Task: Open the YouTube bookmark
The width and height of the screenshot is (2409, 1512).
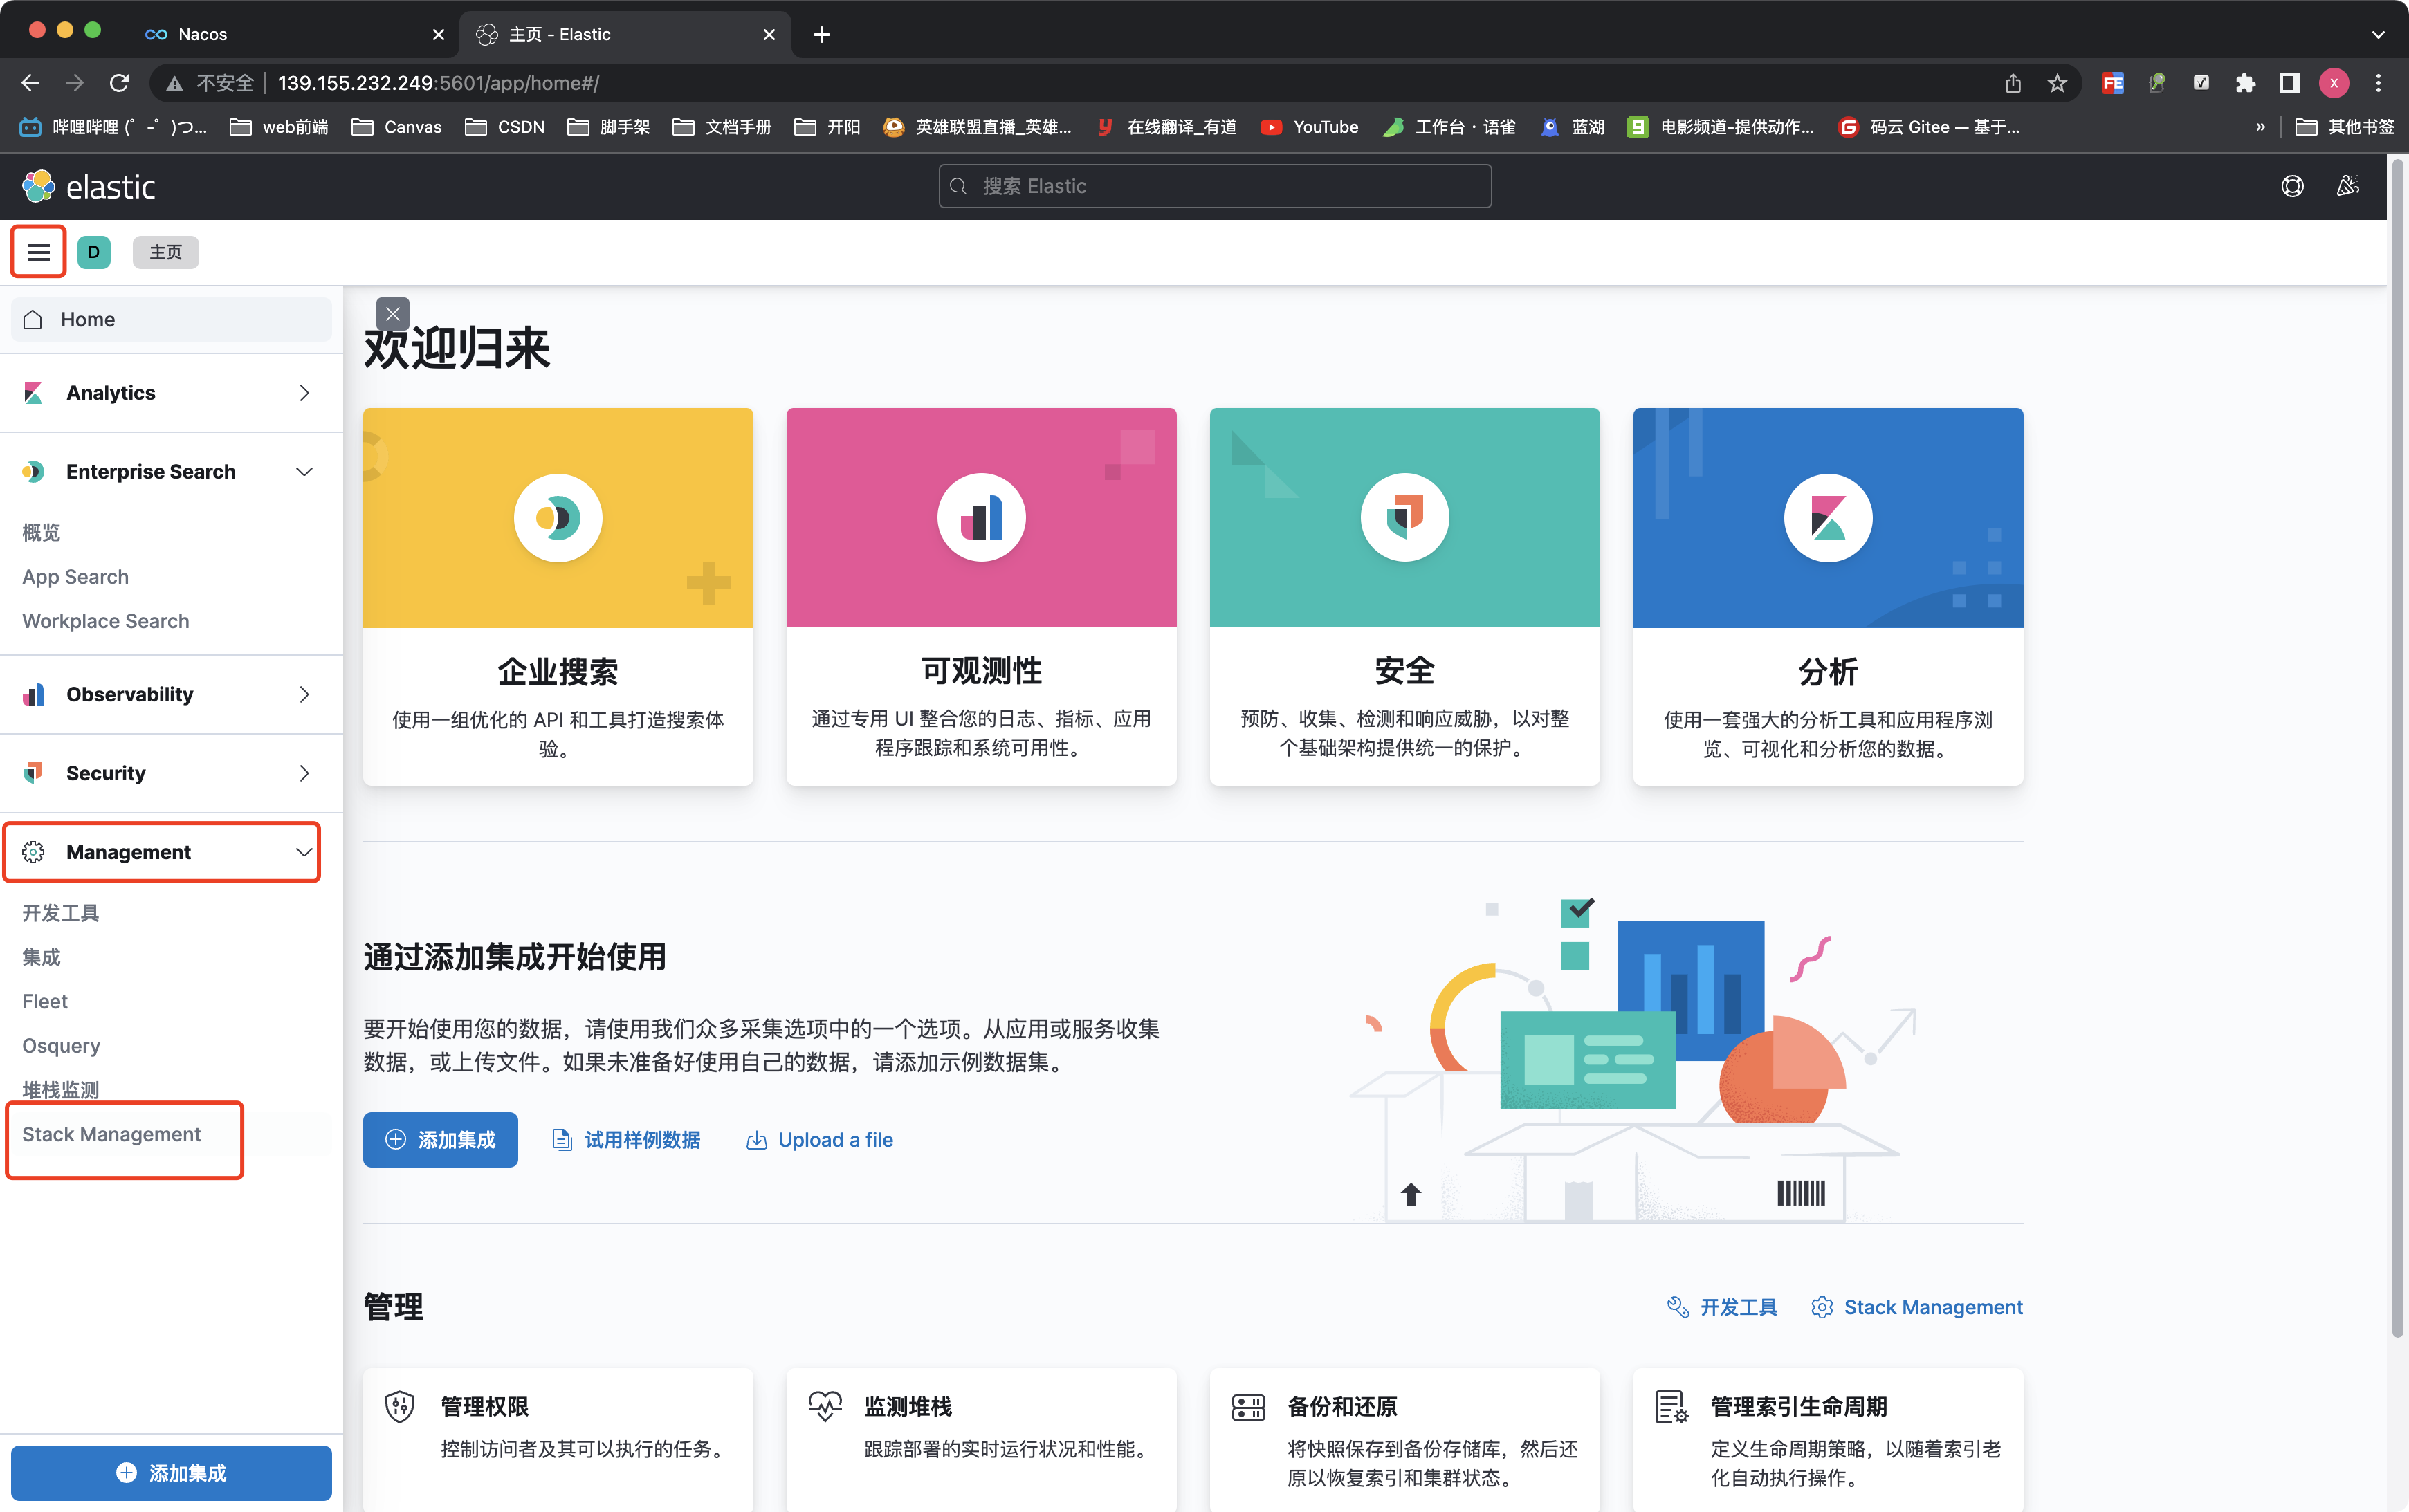Action: pos(1309,127)
